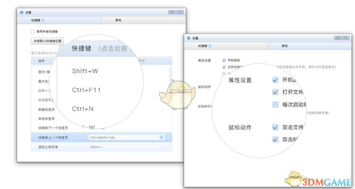Select the 关闭标签页 row
This screenshot has height=189, width=355.
coord(101,119)
